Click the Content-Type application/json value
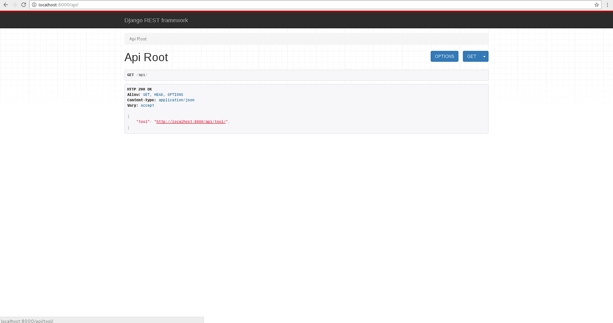The height and width of the screenshot is (323, 613). pos(176,100)
